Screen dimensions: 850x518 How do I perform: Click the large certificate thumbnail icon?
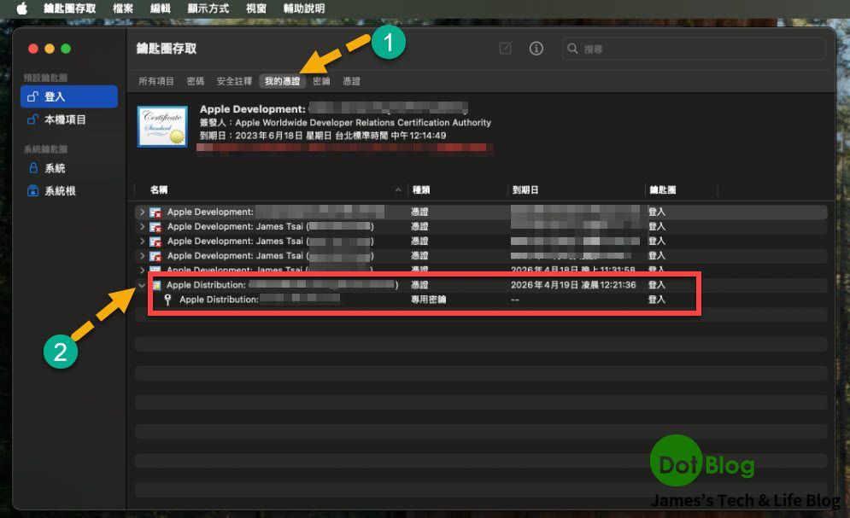[162, 127]
